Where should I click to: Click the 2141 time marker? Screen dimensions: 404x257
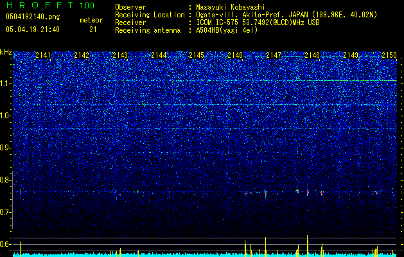[43, 55]
